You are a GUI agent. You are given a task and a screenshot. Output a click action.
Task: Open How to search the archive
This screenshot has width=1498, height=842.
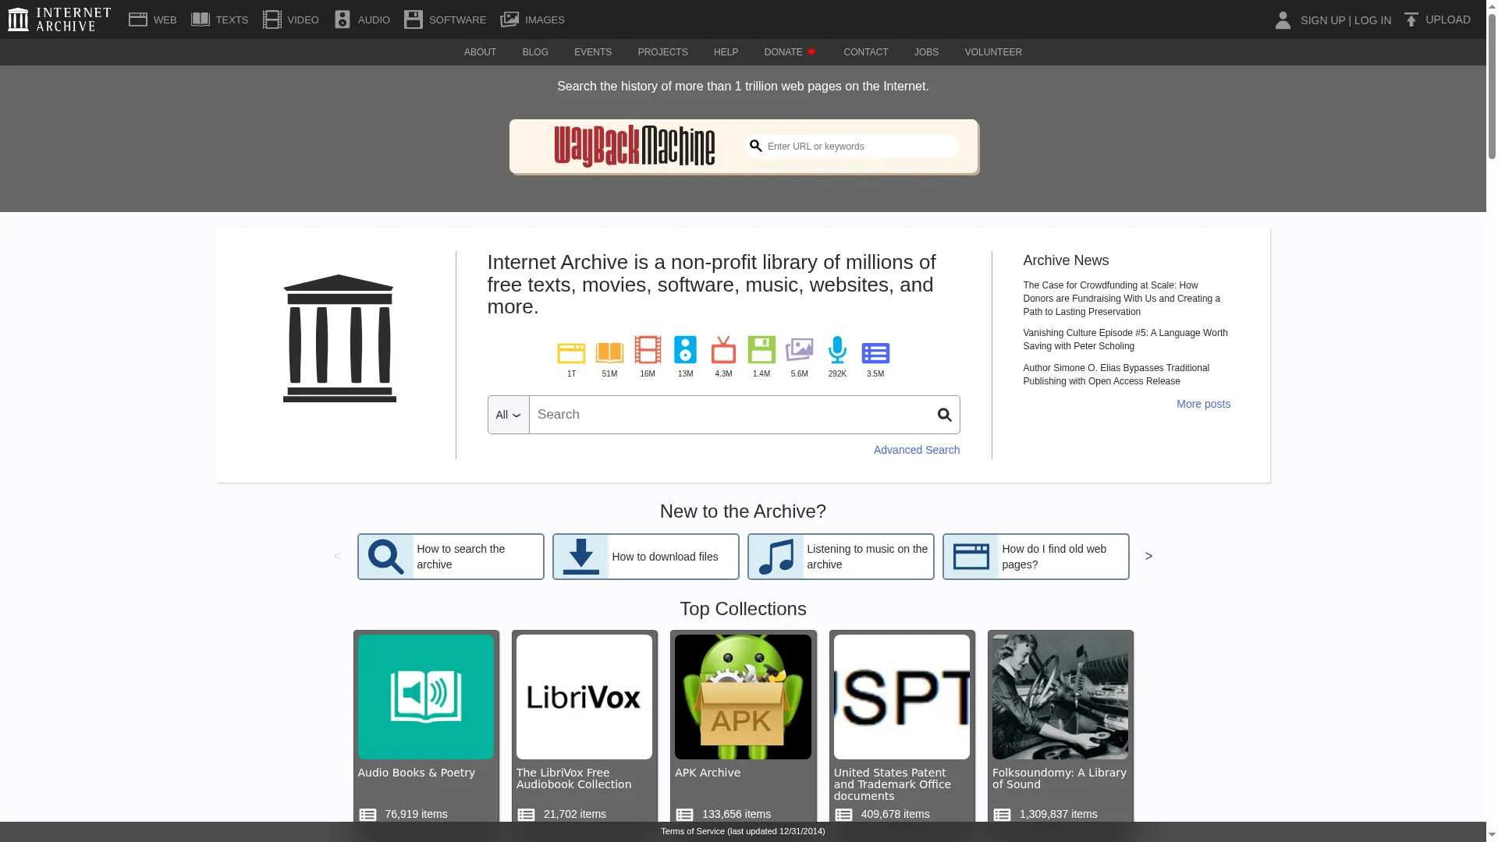451,557
